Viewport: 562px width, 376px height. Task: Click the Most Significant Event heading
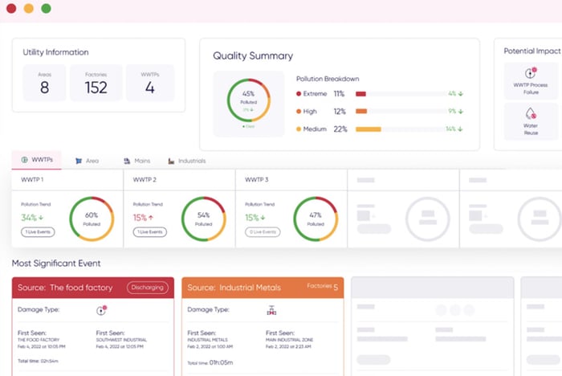tap(56, 264)
